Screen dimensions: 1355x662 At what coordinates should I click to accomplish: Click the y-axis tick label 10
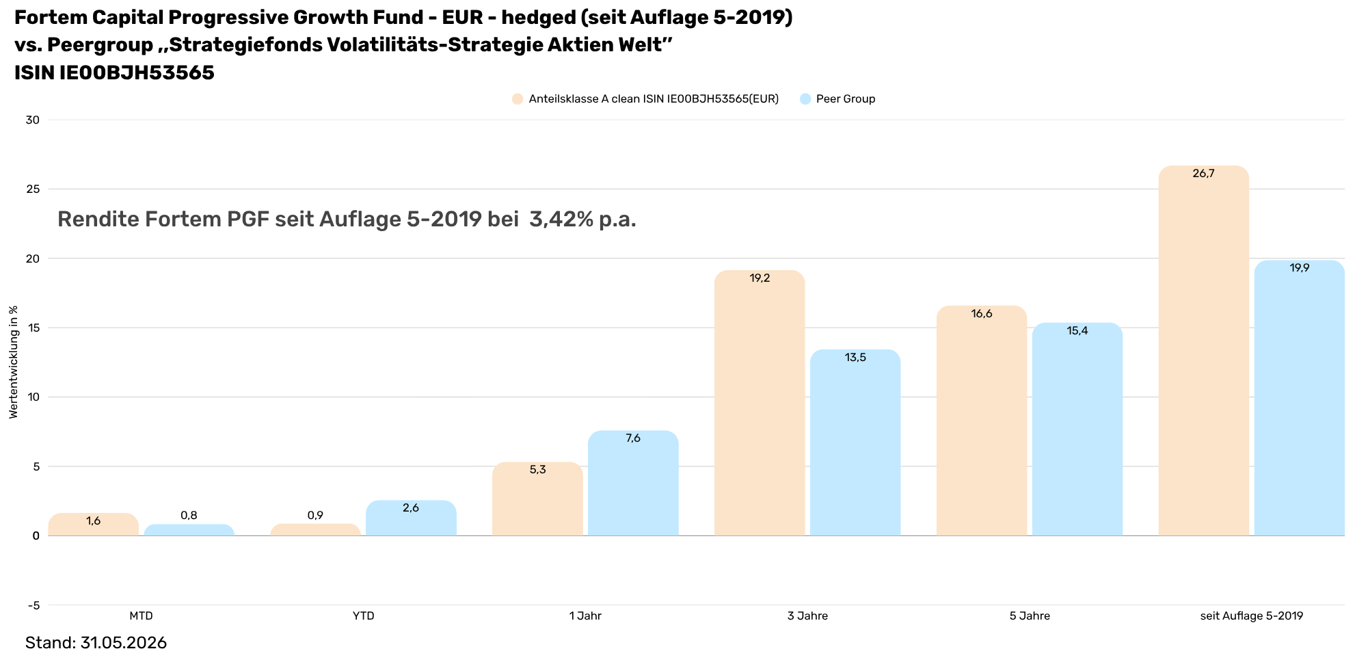coord(33,397)
